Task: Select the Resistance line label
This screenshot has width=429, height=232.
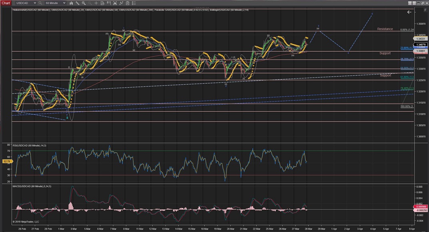Action: point(385,29)
